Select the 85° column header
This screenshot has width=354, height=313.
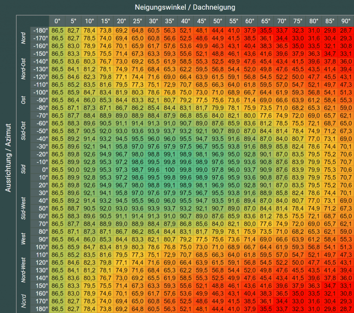click(x=330, y=21)
